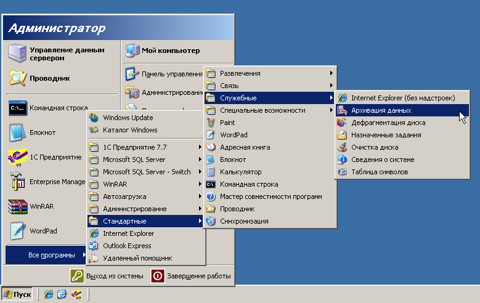Open pinned Командная строка shortcut
480x303 pixels.
tap(47, 108)
